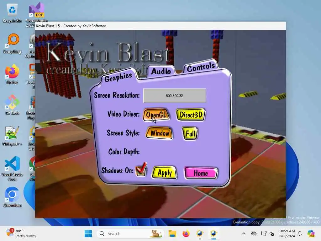Viewport: 321px width, 241px height.
Task: Select the Visual Studio Code desktop icon
Action: (12, 169)
